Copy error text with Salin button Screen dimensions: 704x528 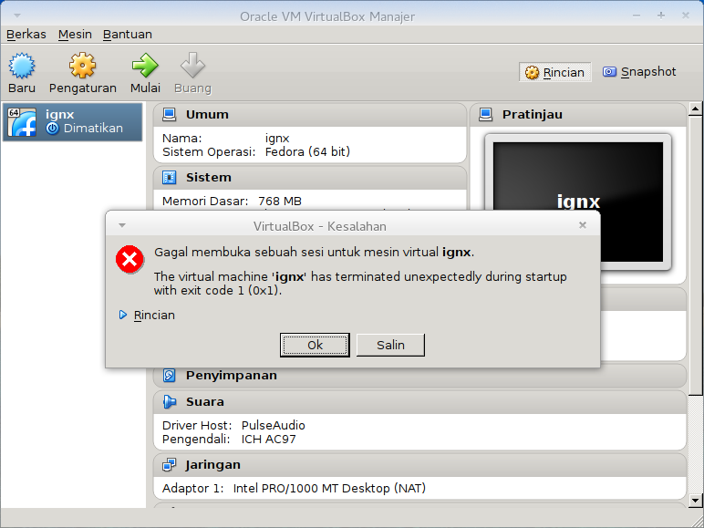[x=390, y=345]
